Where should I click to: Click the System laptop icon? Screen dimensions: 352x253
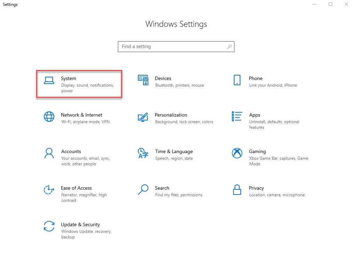tap(49, 80)
